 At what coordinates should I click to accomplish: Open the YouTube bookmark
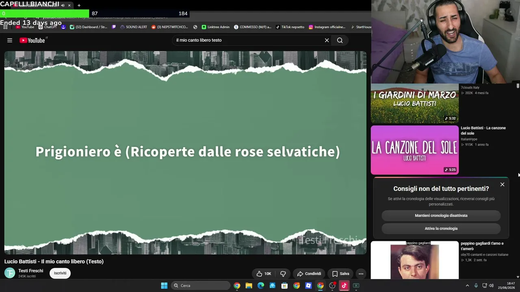pyautogui.click(x=25, y=27)
